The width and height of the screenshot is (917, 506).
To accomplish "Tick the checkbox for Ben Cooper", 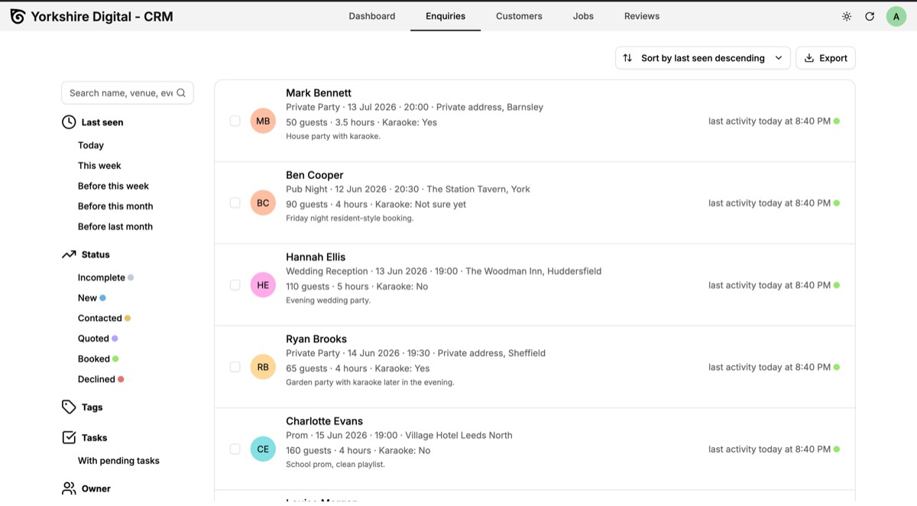I will click(x=235, y=203).
